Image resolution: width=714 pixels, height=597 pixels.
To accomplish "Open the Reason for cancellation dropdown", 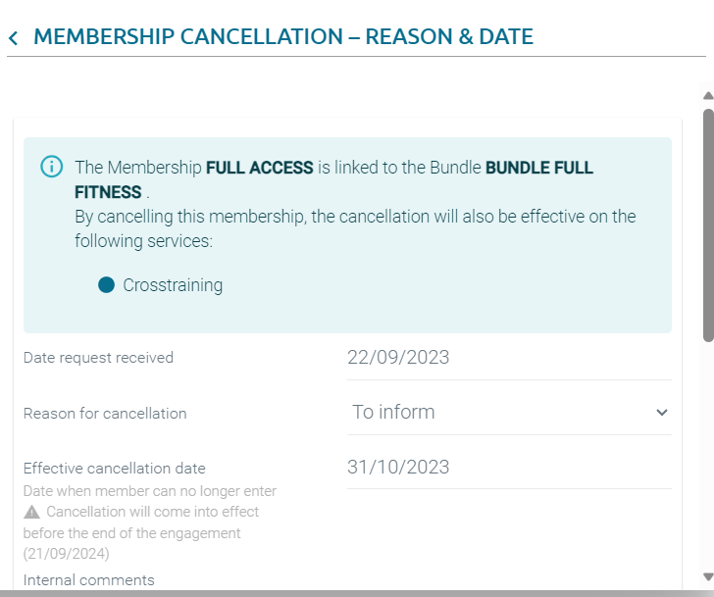I will (x=508, y=413).
